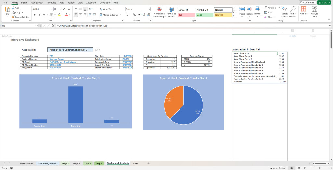Click the zoom slider handle
333x170 pixels.
[320, 168]
